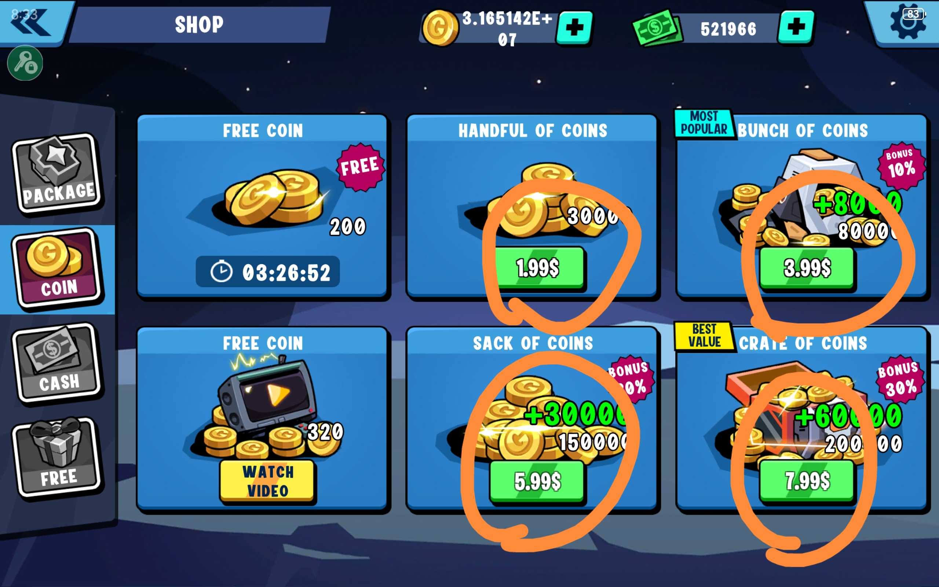Image resolution: width=939 pixels, height=587 pixels.
Task: Buy Crate of Coins for 7.99$
Action: 807,481
